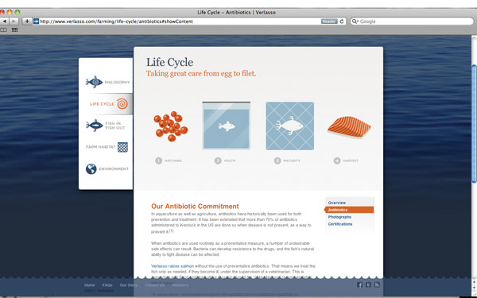Switch to the Photographs tab
477x298 pixels.
pyautogui.click(x=339, y=217)
